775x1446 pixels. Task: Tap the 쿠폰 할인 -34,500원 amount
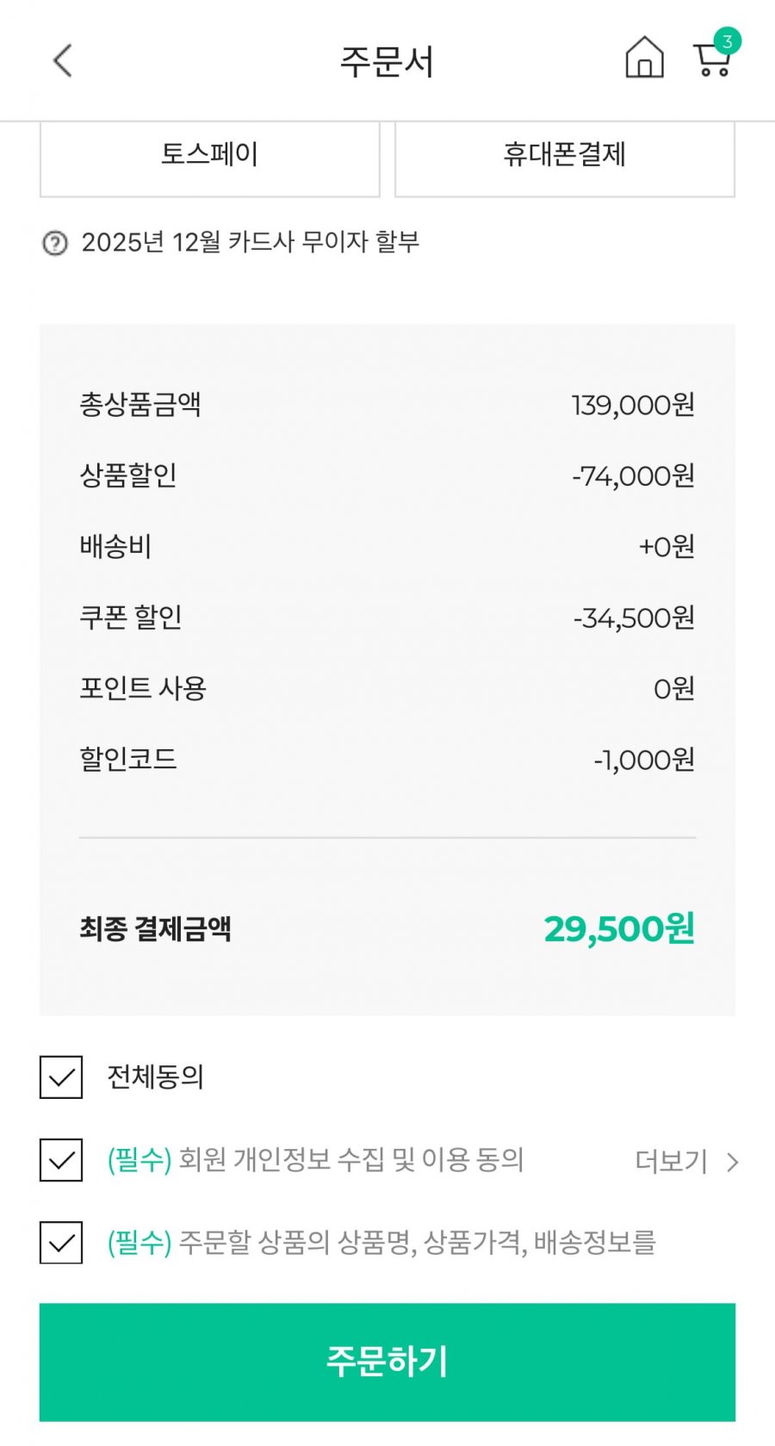[x=634, y=618]
